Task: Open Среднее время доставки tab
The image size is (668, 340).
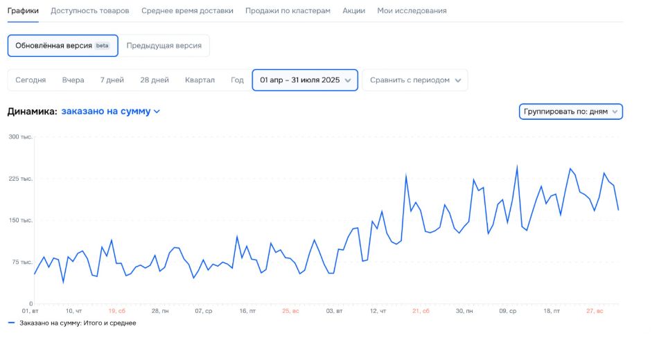Action: click(187, 11)
